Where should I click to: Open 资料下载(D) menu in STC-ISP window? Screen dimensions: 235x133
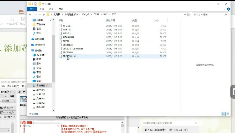point(13,86)
